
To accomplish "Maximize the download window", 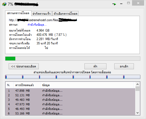I will click(129, 3).
